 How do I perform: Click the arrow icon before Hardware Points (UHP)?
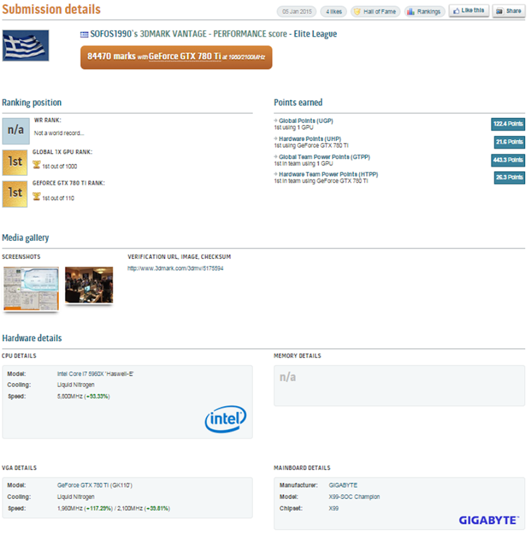pyautogui.click(x=276, y=138)
